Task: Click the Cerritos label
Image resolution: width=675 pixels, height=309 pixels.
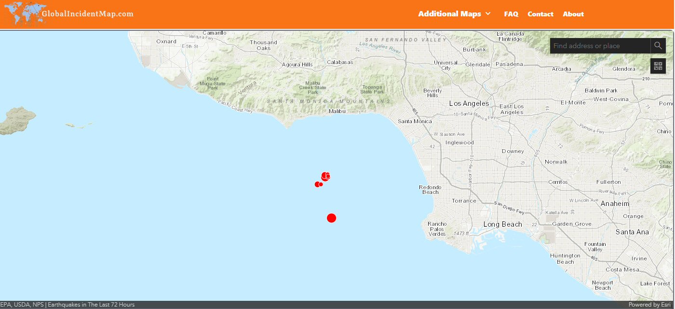Action: coord(558,182)
